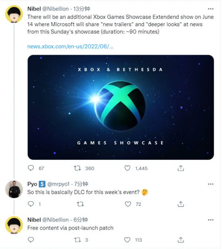The image size is (222, 249).
Task: Open more options on Nibel's last reply
Action: 211,220
